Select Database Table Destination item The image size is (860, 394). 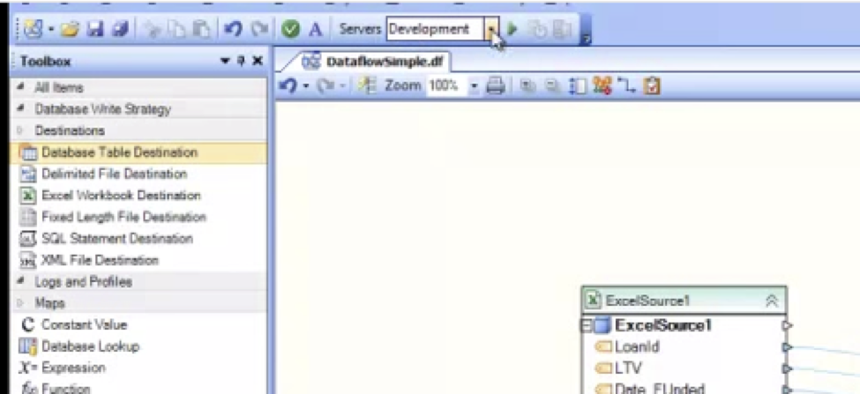pyautogui.click(x=119, y=152)
